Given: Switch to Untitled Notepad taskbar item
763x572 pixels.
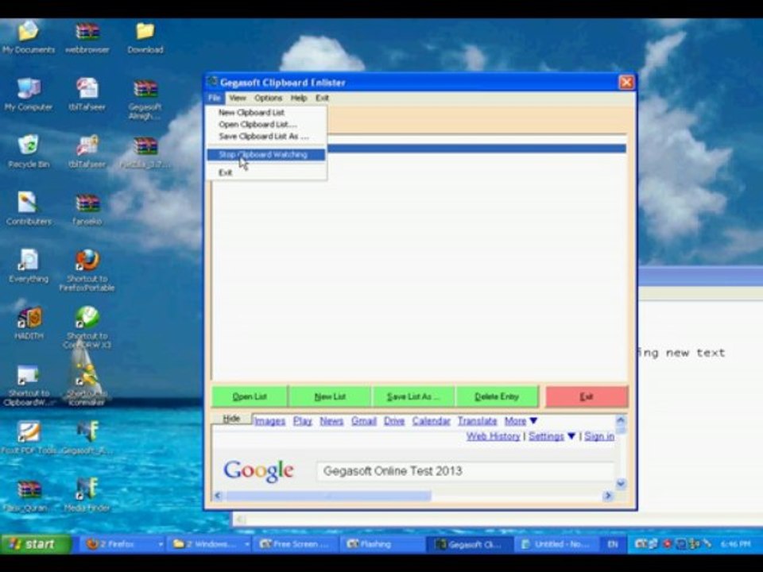Looking at the screenshot, I should pos(557,543).
